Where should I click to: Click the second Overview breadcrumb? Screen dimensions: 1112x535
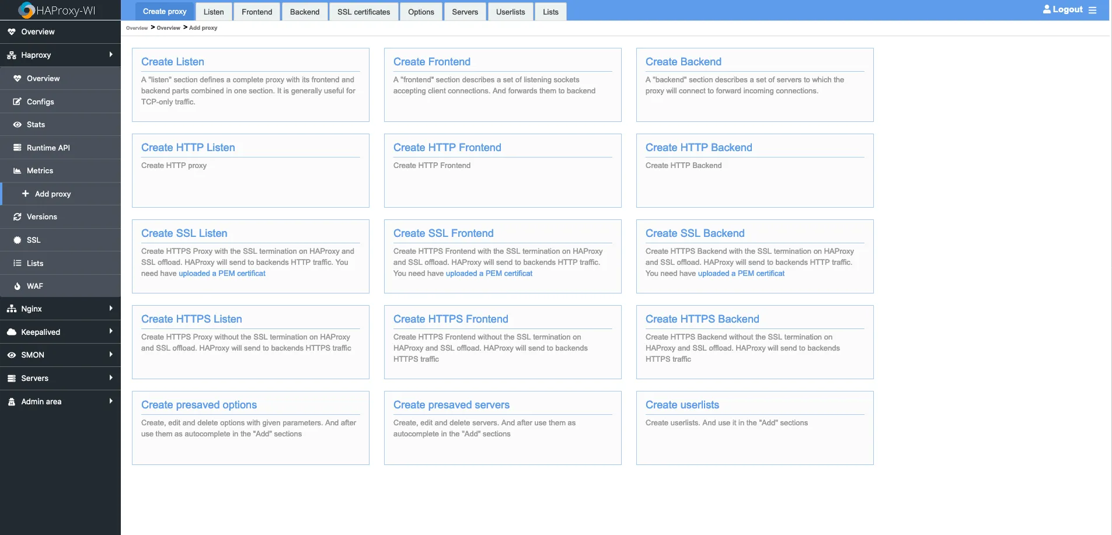coord(168,28)
